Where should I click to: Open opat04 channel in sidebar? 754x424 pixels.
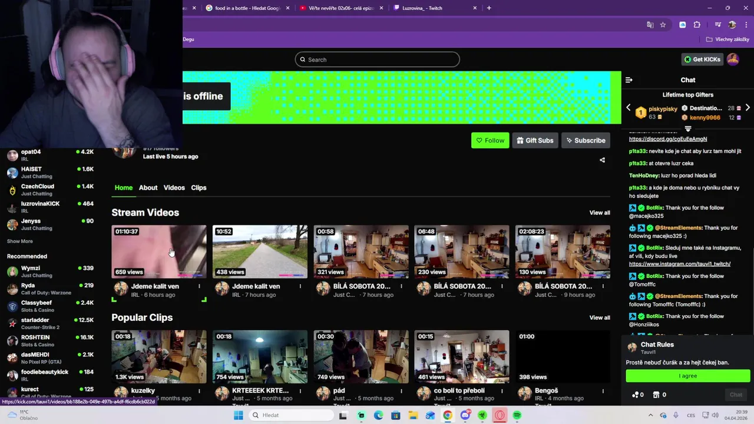50,155
